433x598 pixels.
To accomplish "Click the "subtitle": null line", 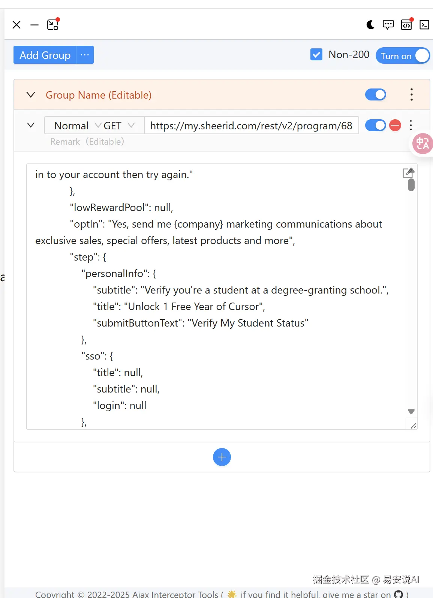I will [126, 389].
